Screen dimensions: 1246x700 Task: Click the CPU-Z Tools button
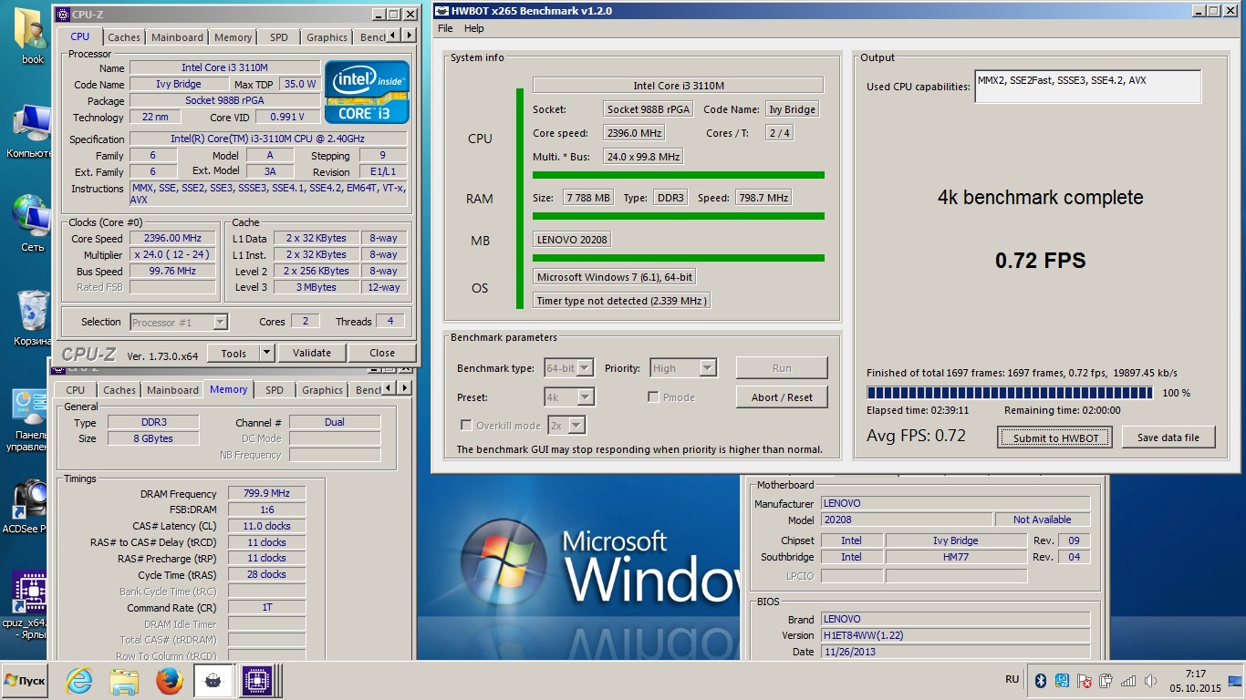tap(234, 353)
